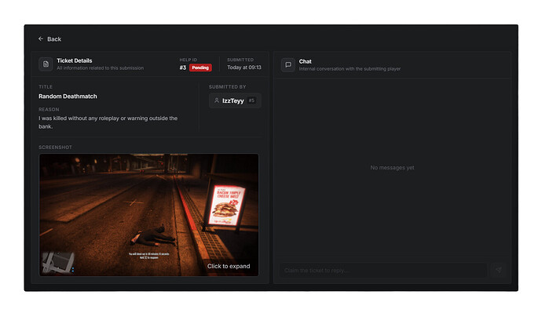Viewport: 542px width, 313px height.
Task: Click the 'SCREENSHOT' section label
Action: tap(55, 147)
